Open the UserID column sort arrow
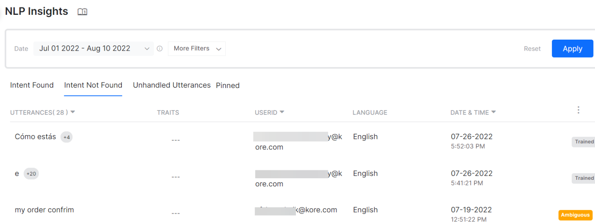The width and height of the screenshot is (595, 224). pyautogui.click(x=282, y=112)
